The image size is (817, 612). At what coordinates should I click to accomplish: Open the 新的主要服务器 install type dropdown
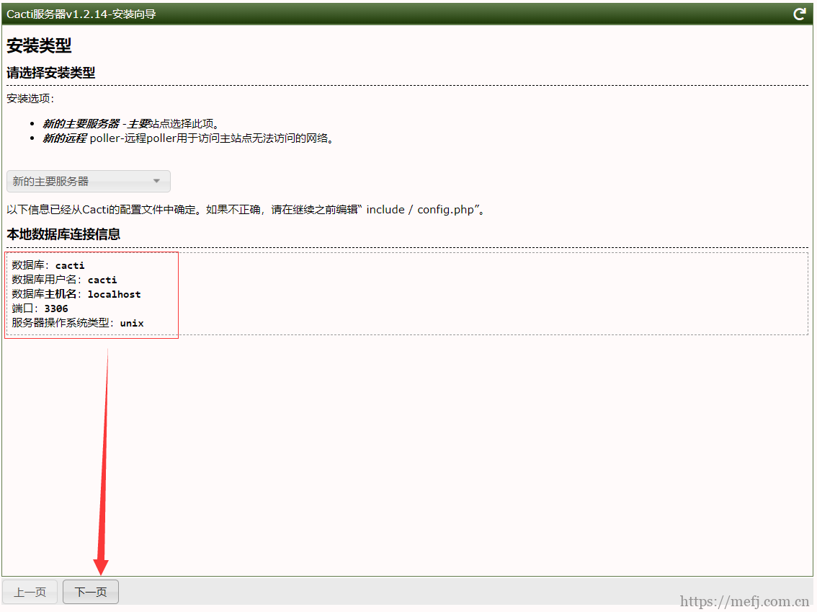point(89,182)
